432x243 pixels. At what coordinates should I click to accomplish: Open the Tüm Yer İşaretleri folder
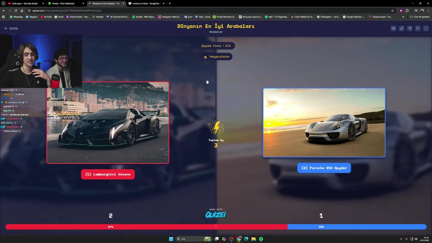420,17
